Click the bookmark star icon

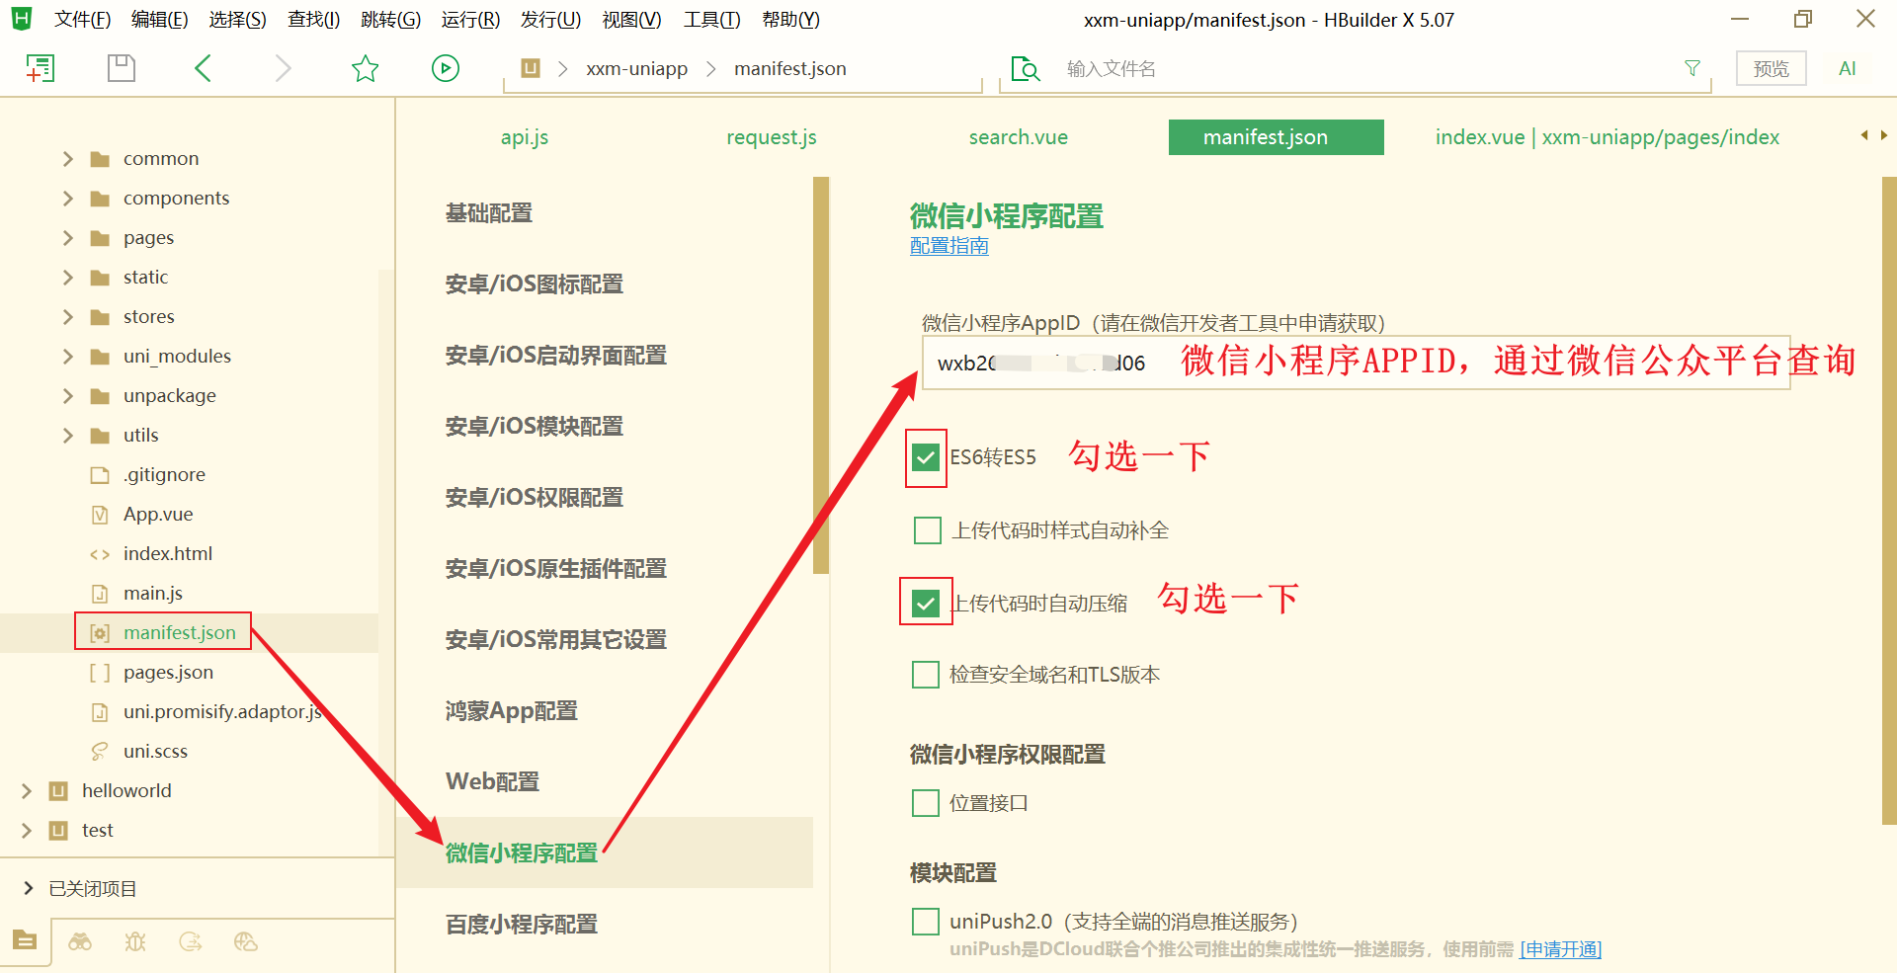click(366, 68)
